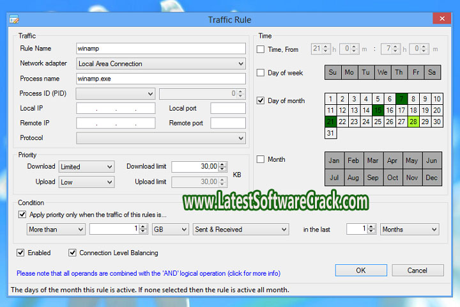Enable the Month checkbox

point(261,159)
